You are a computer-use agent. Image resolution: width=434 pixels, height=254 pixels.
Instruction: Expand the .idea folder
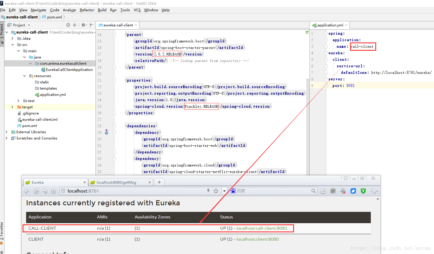(12, 38)
